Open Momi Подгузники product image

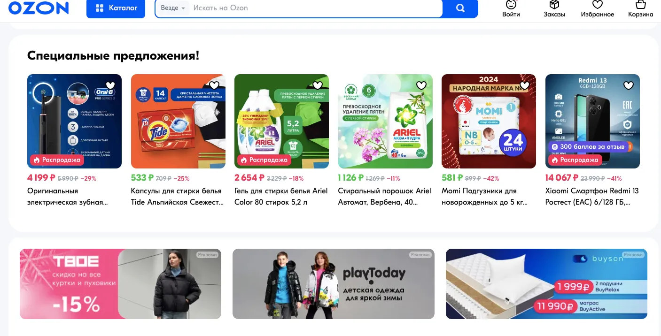[489, 121]
